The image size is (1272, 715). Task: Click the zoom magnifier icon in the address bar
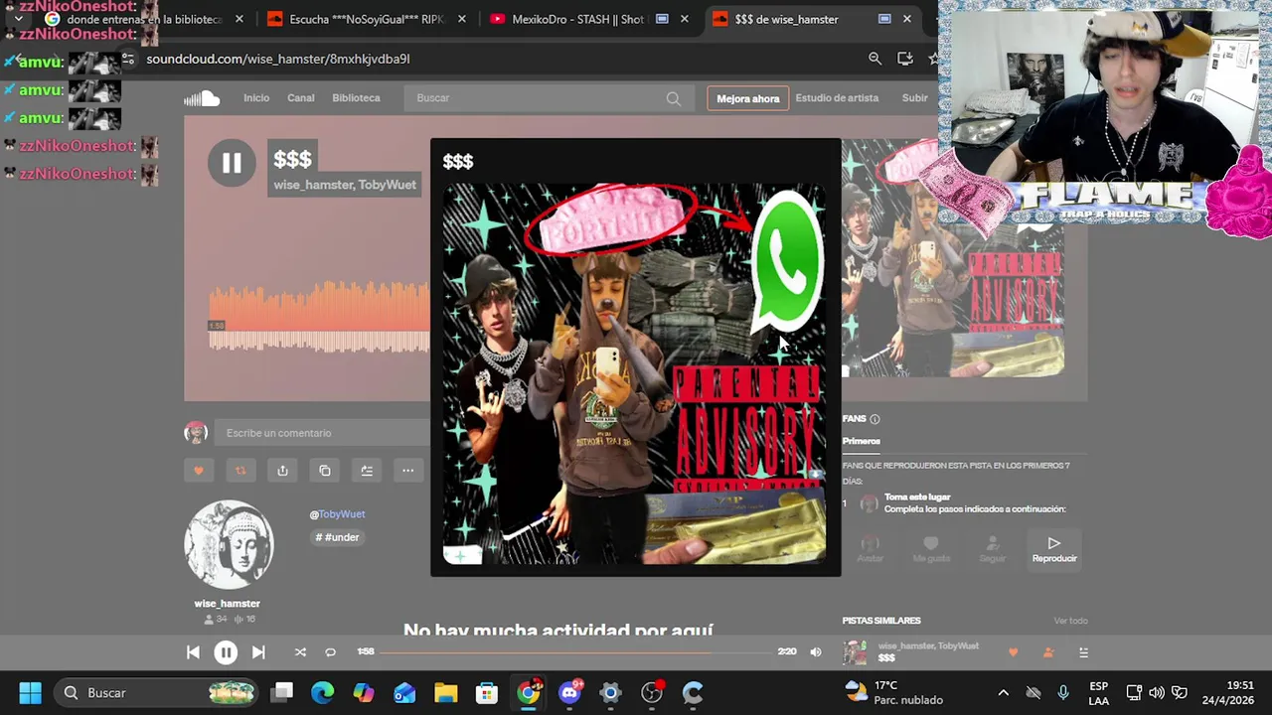pos(874,59)
